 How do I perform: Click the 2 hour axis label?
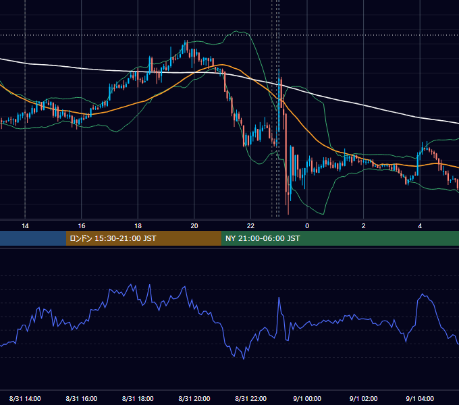coord(364,226)
